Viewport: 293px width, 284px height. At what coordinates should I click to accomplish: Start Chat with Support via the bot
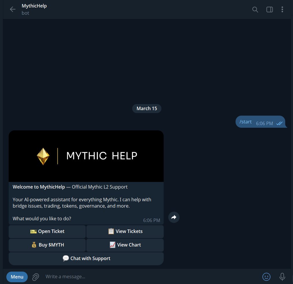(86, 258)
